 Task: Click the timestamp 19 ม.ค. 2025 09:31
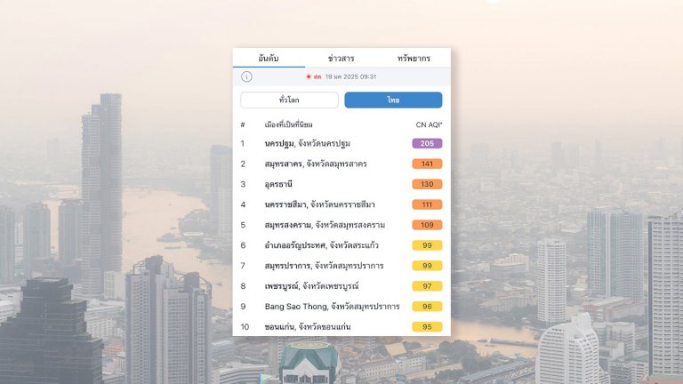click(x=350, y=77)
